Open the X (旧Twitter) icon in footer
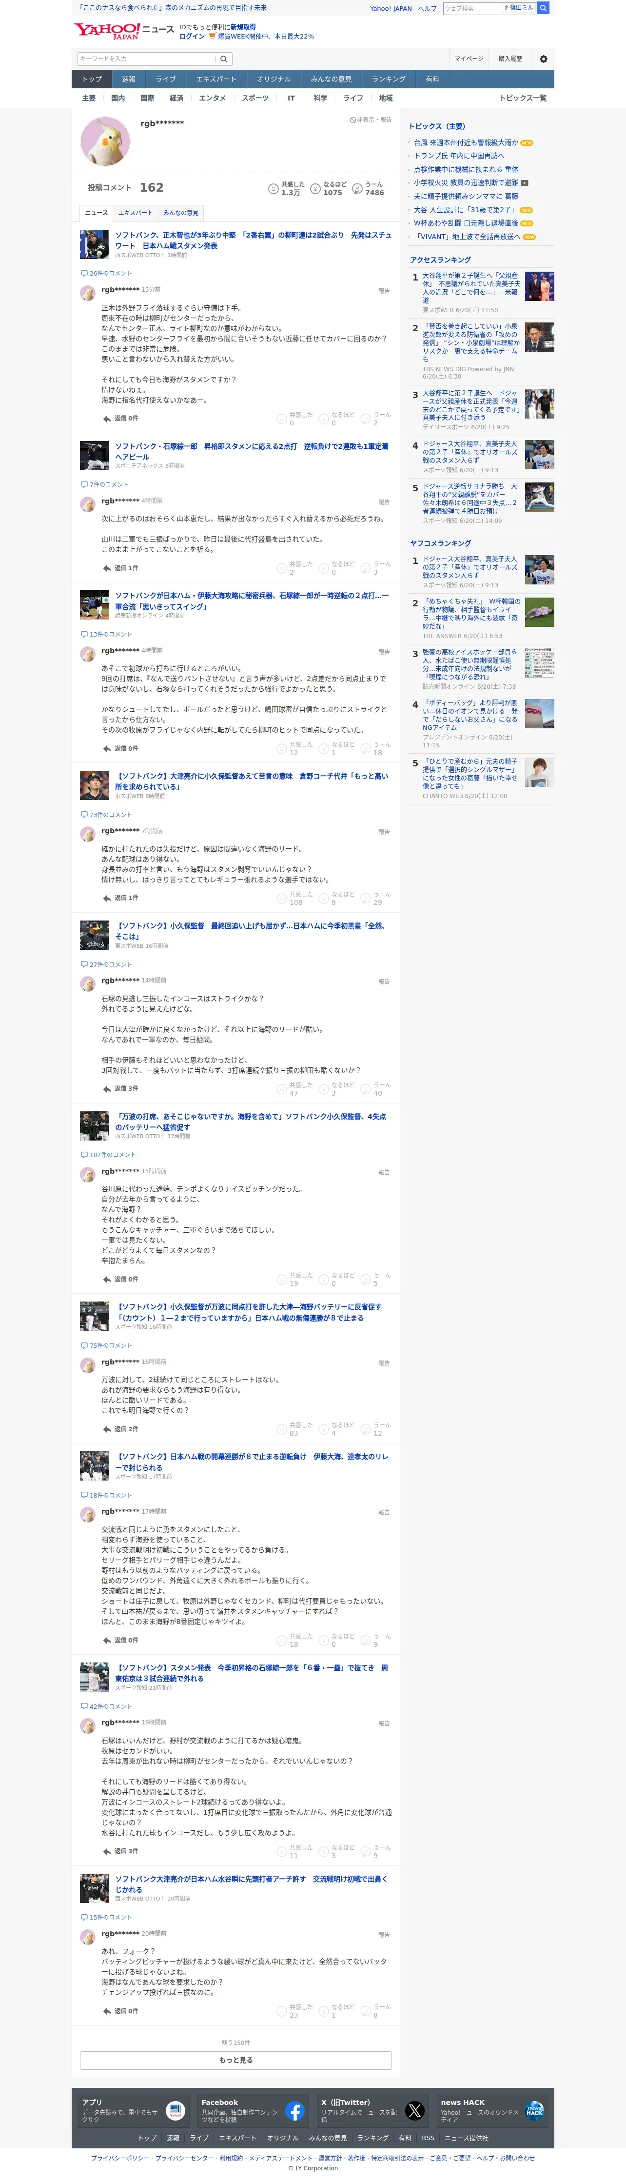The image size is (626, 2183). pyautogui.click(x=414, y=2110)
